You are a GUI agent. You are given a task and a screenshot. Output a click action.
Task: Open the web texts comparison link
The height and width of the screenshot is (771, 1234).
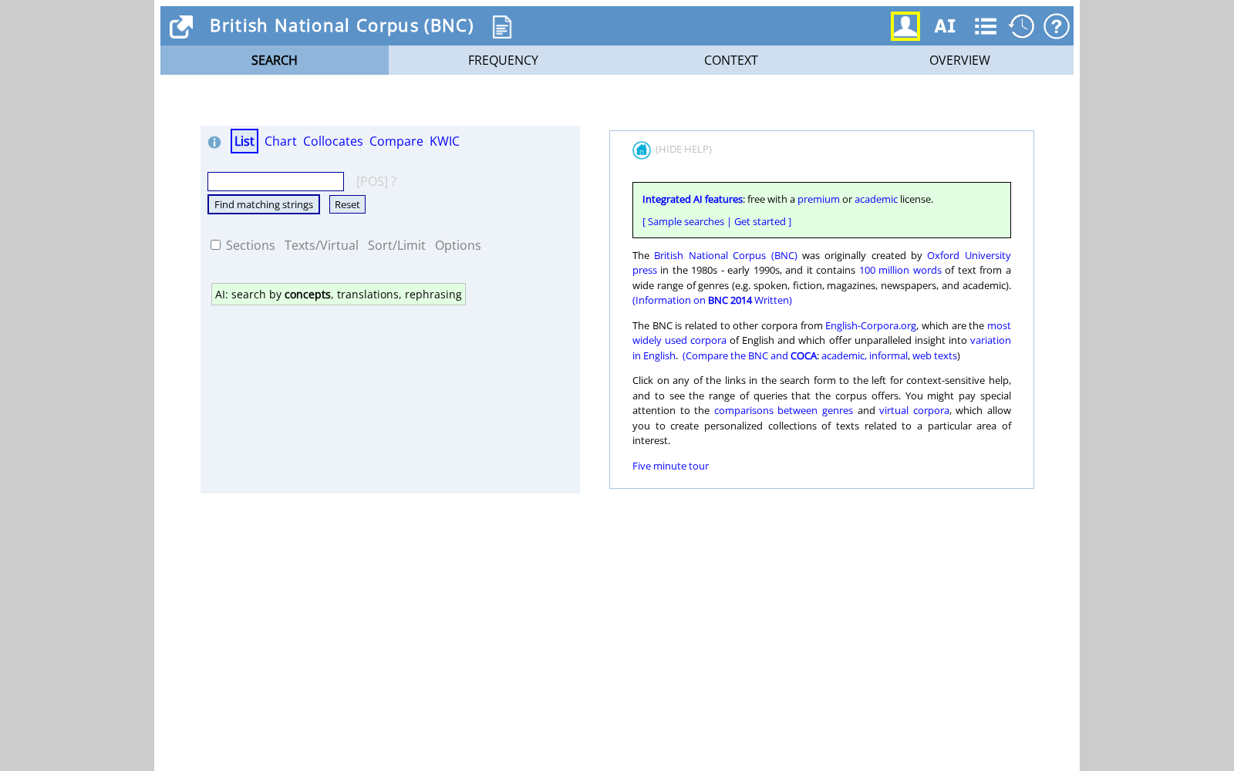click(935, 356)
